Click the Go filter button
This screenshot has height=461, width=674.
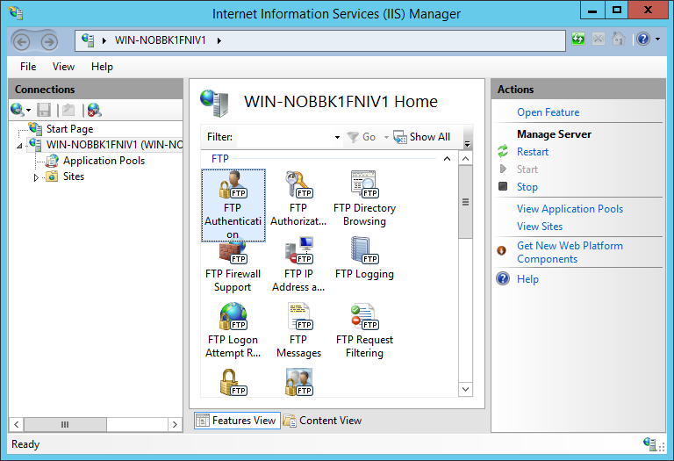pyautogui.click(x=362, y=137)
